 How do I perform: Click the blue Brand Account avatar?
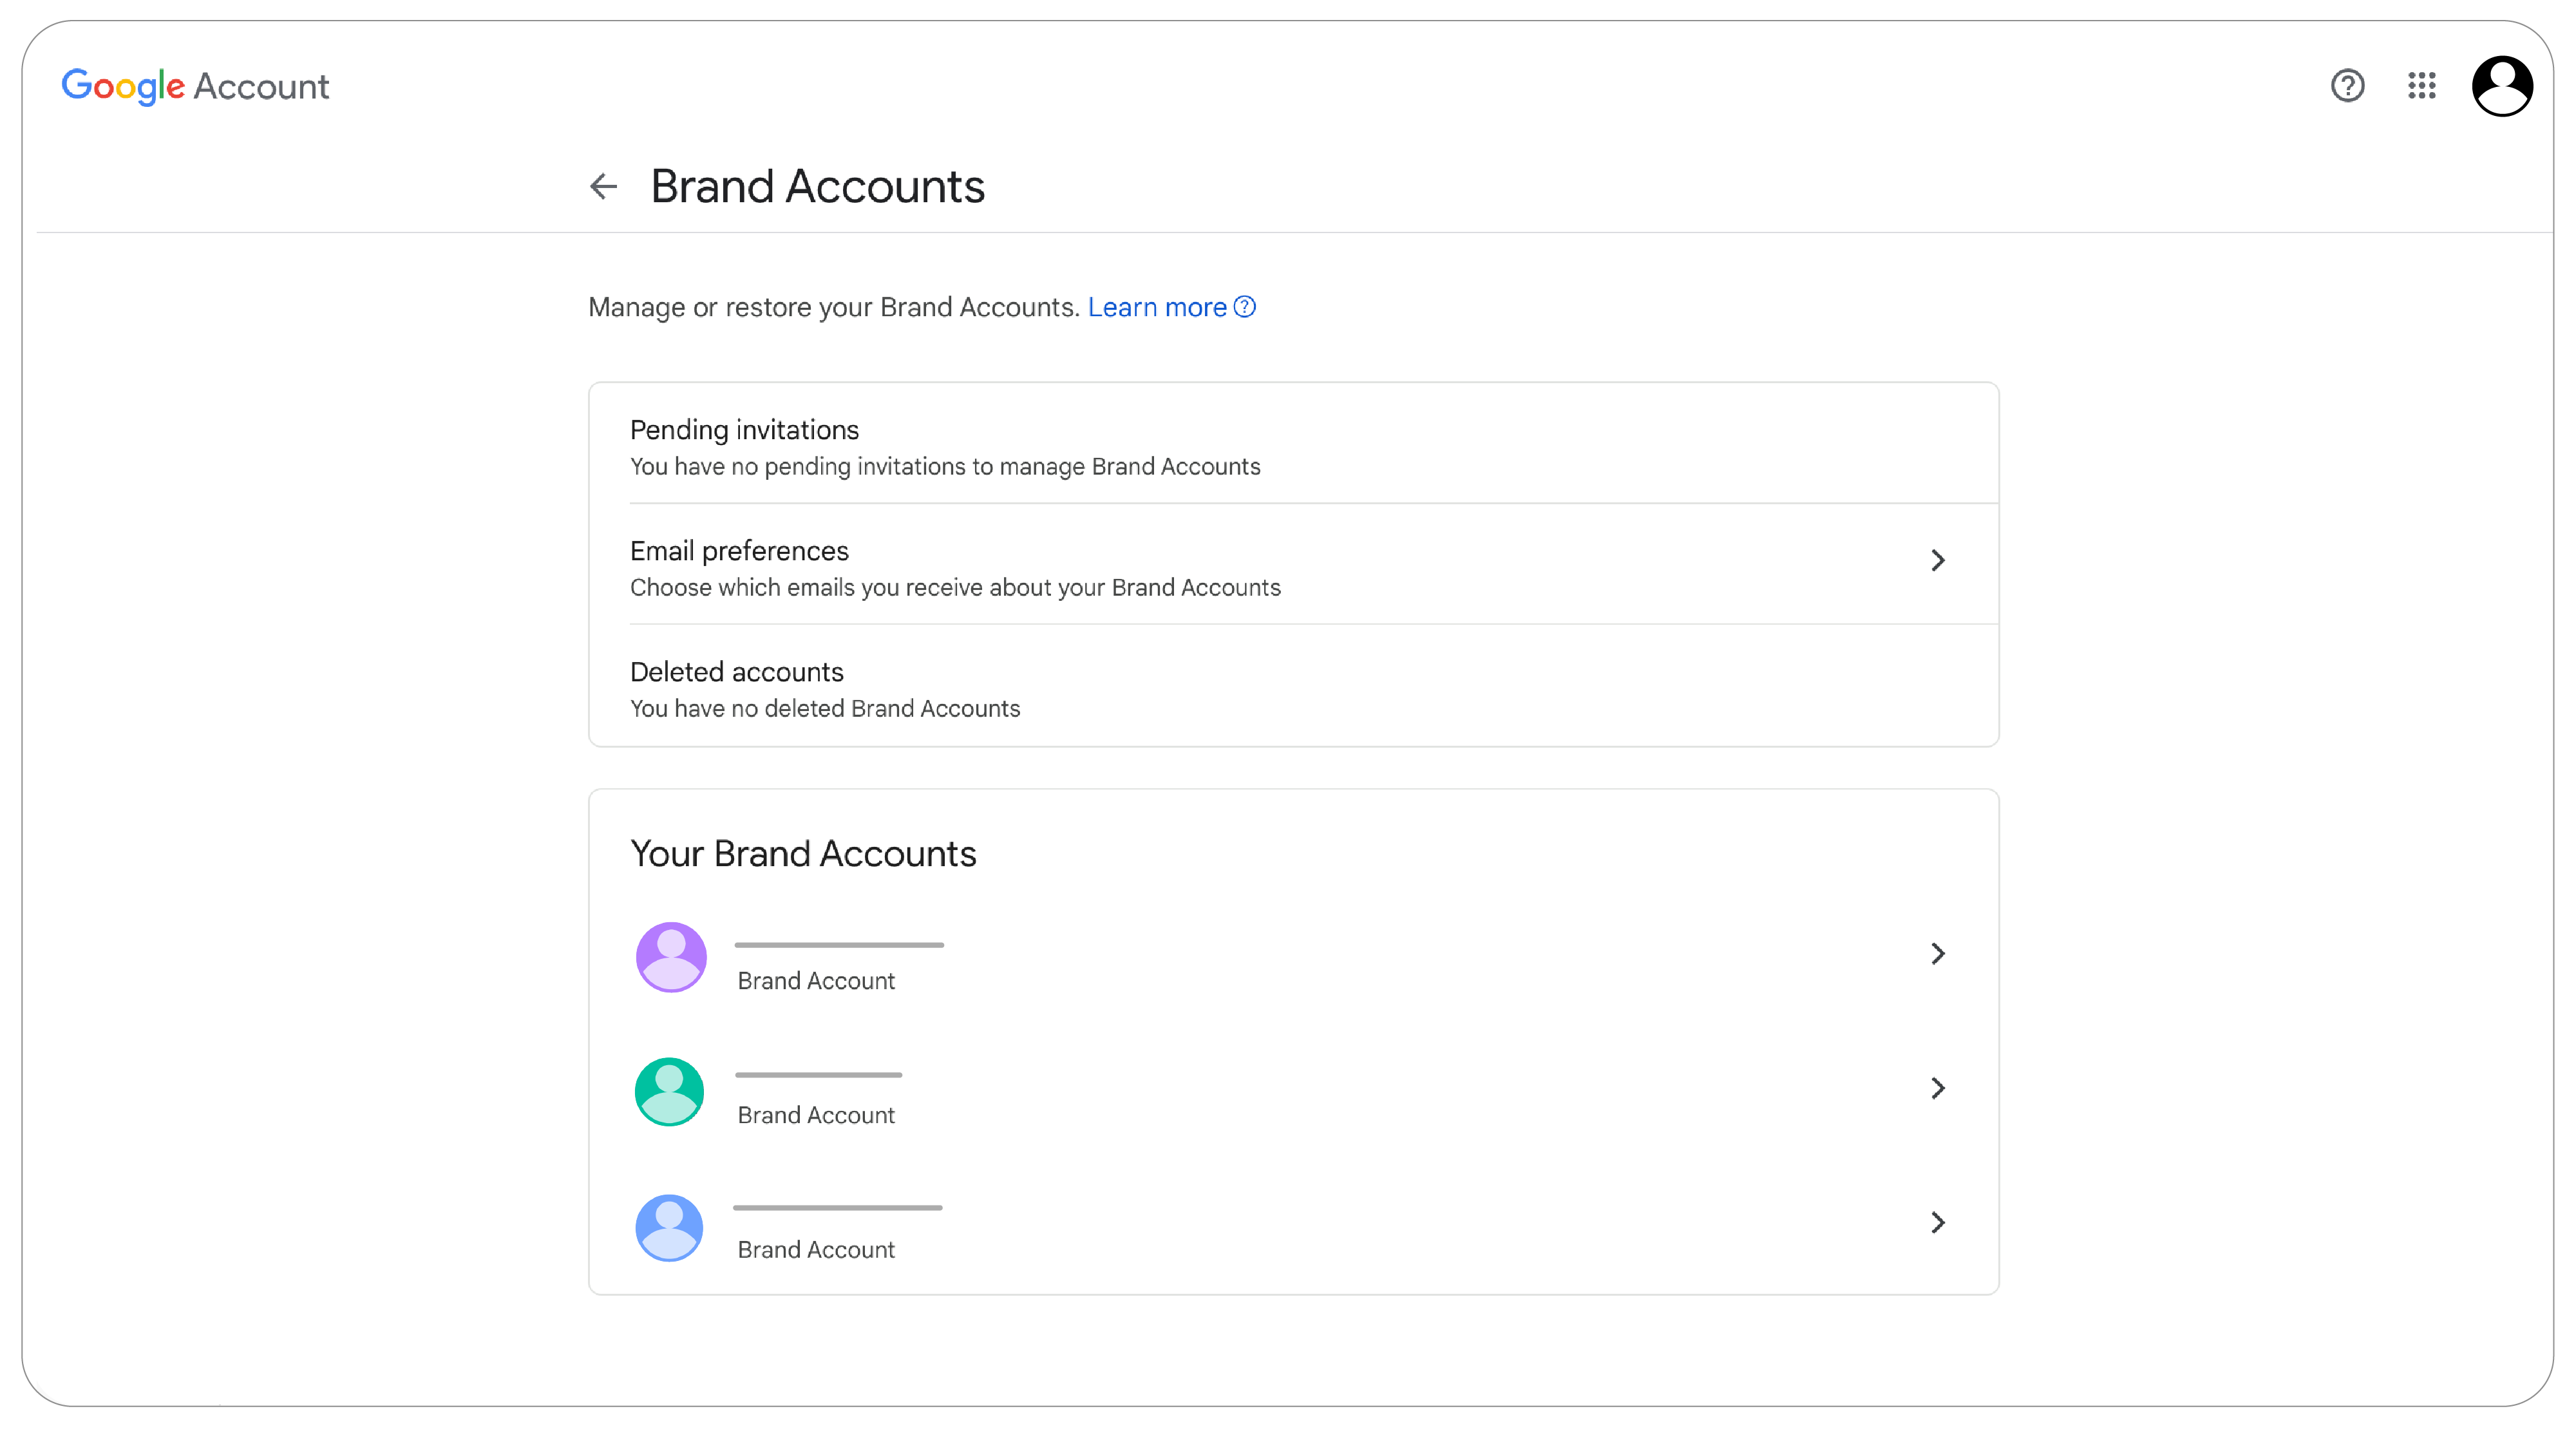pyautogui.click(x=670, y=1227)
